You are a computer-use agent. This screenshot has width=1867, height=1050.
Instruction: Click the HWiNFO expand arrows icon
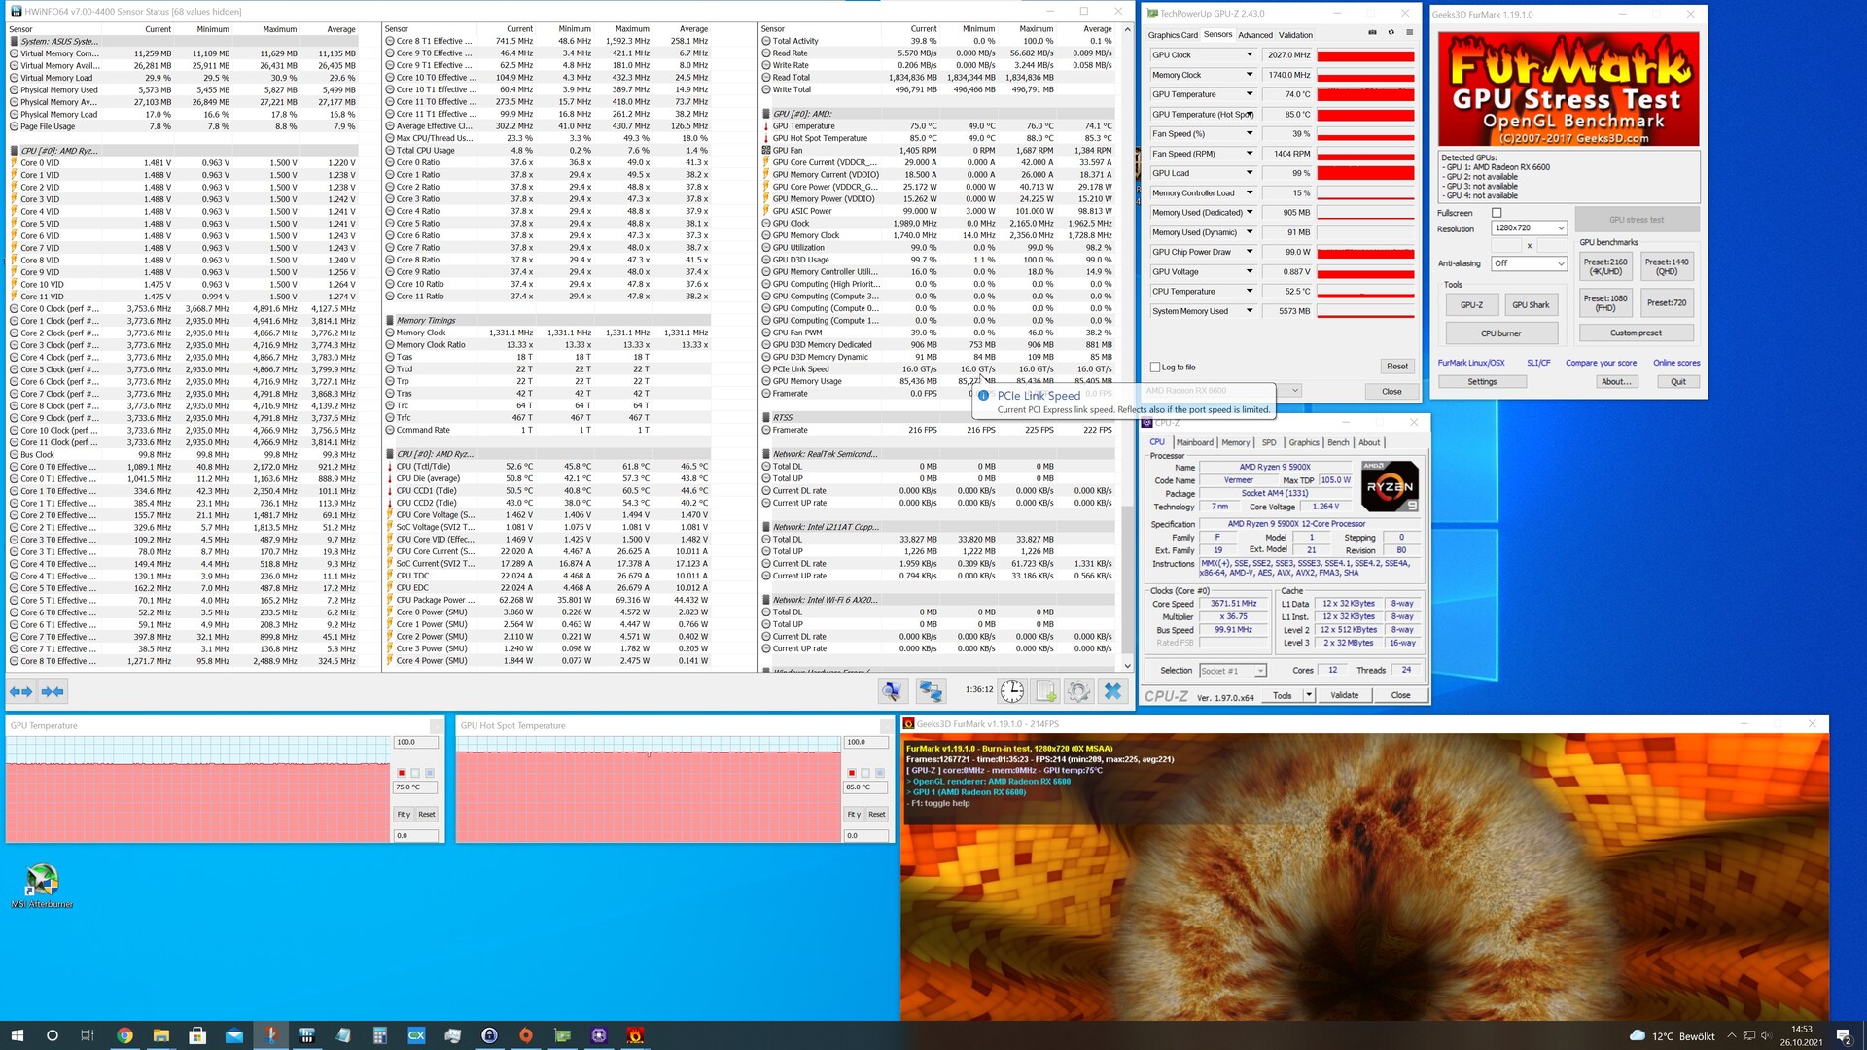20,691
